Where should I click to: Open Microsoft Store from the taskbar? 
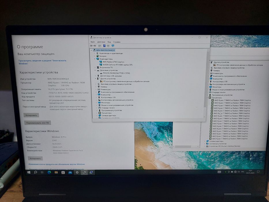(63, 173)
